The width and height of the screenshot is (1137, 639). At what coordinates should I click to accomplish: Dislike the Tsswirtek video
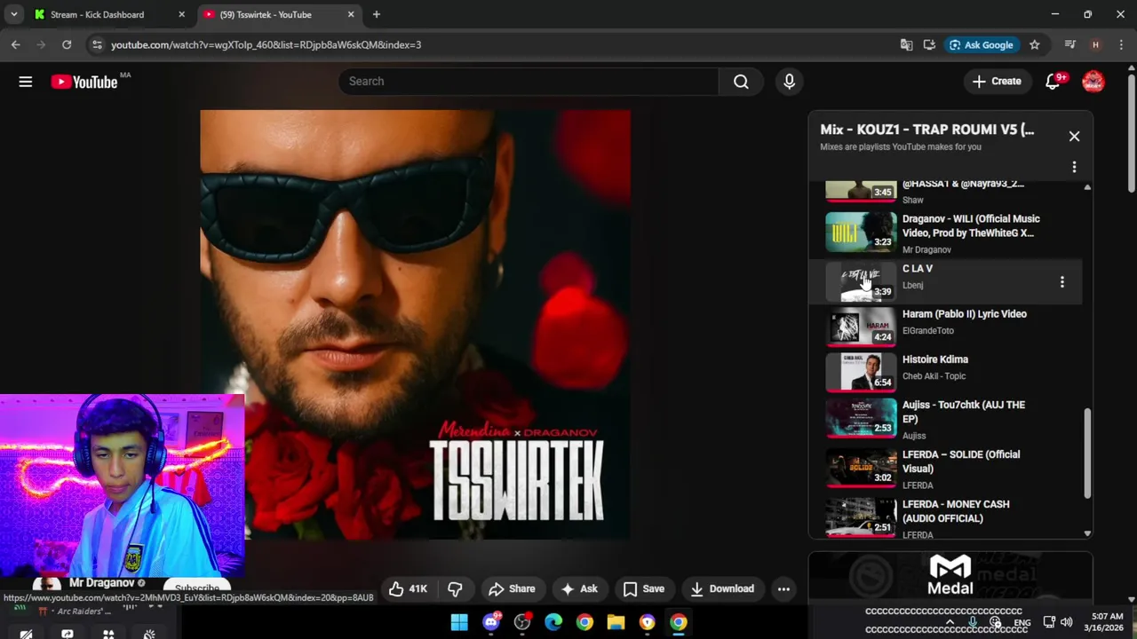click(x=455, y=588)
